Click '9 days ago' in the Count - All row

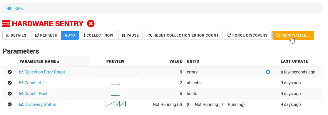click(291, 83)
